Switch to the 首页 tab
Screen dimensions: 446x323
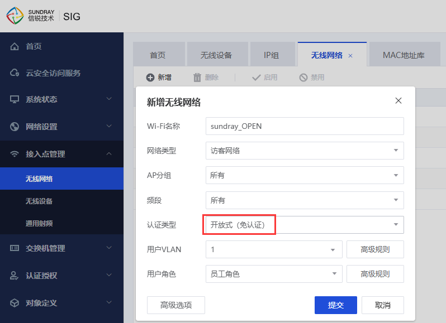click(159, 54)
